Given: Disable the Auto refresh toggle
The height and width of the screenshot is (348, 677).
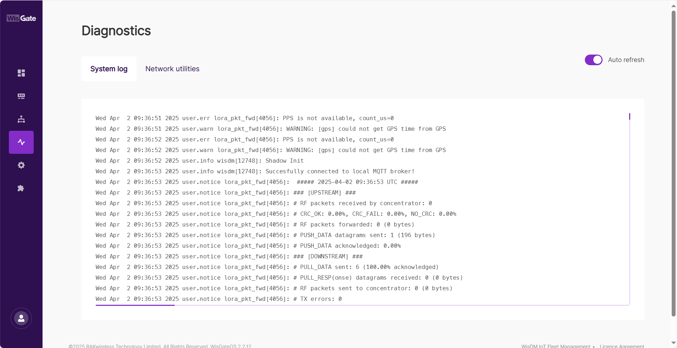Looking at the screenshot, I should [x=594, y=60].
